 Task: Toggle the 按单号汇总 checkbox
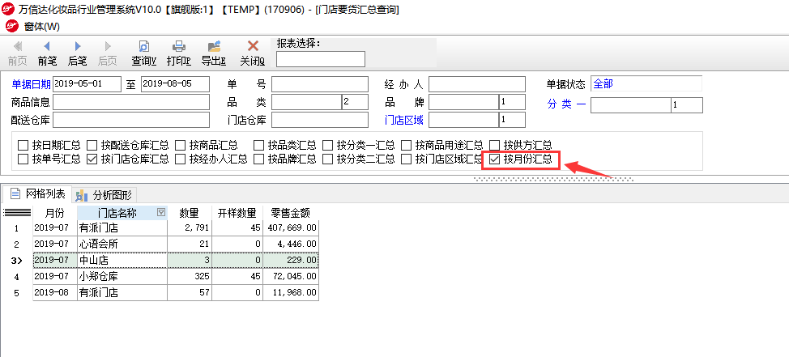[x=23, y=160]
